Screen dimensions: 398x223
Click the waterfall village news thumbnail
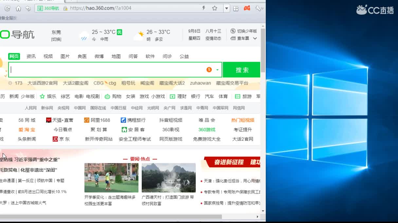[x=169, y=178]
